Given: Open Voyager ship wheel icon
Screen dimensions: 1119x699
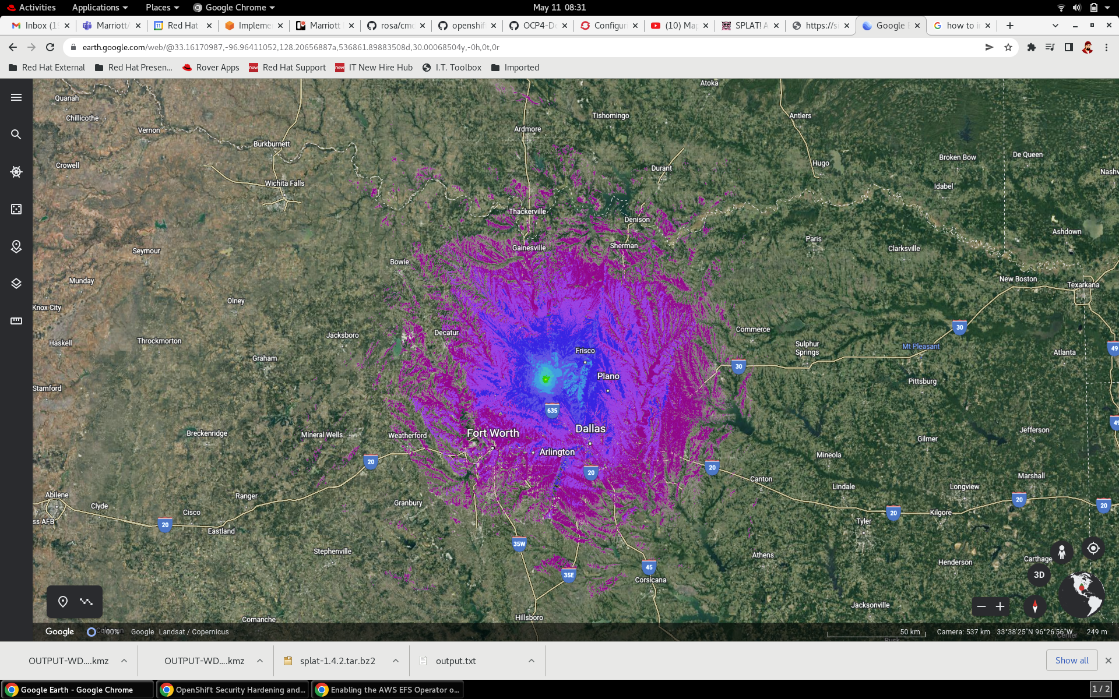Looking at the screenshot, I should 16,172.
